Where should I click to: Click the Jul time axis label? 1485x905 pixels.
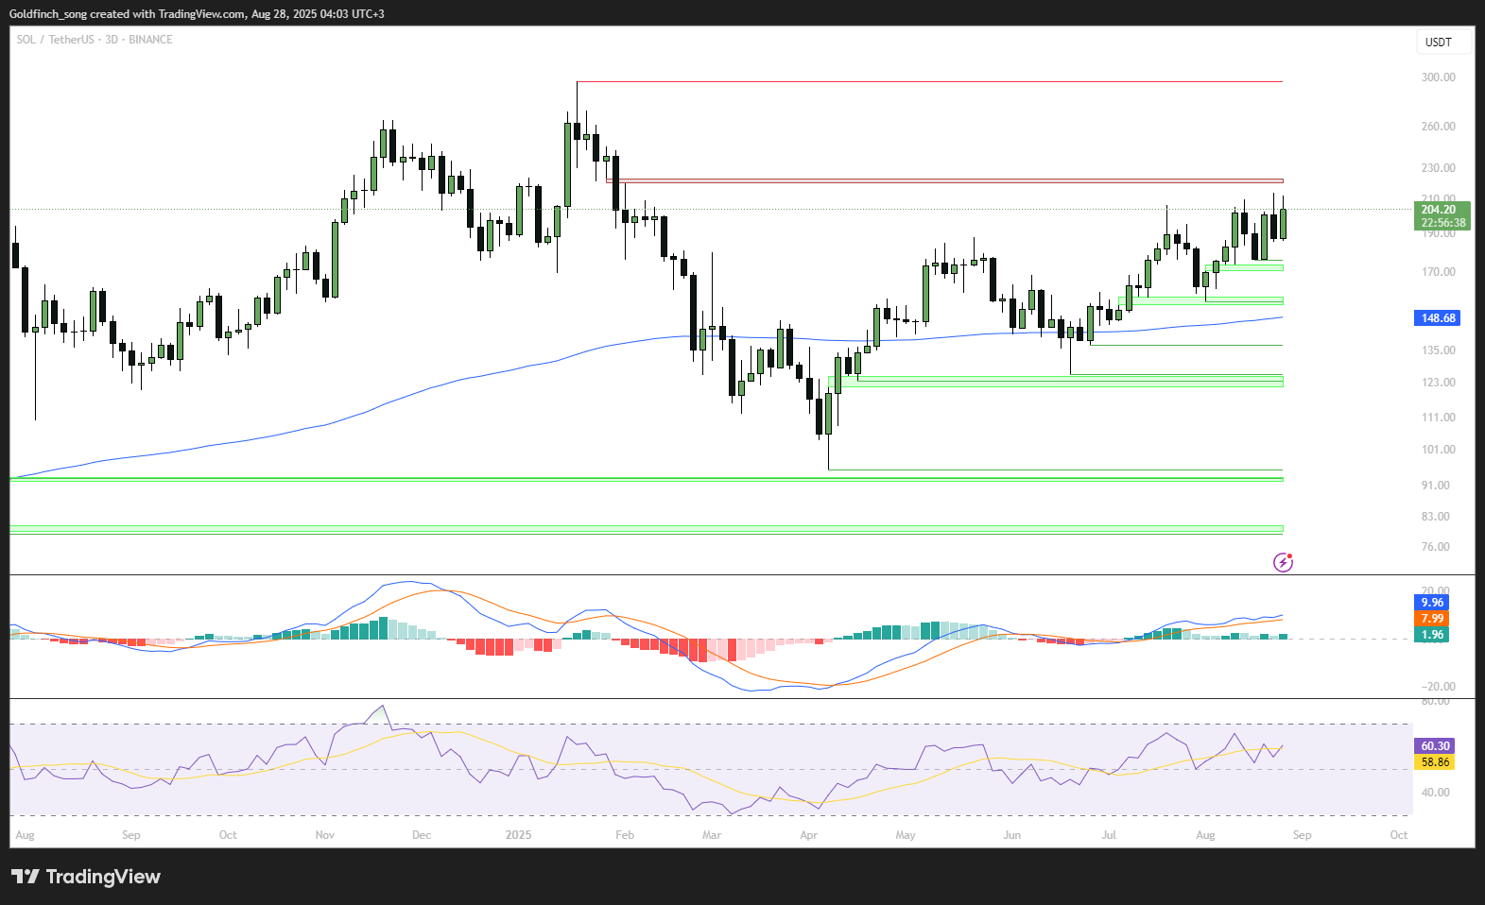tap(1109, 835)
